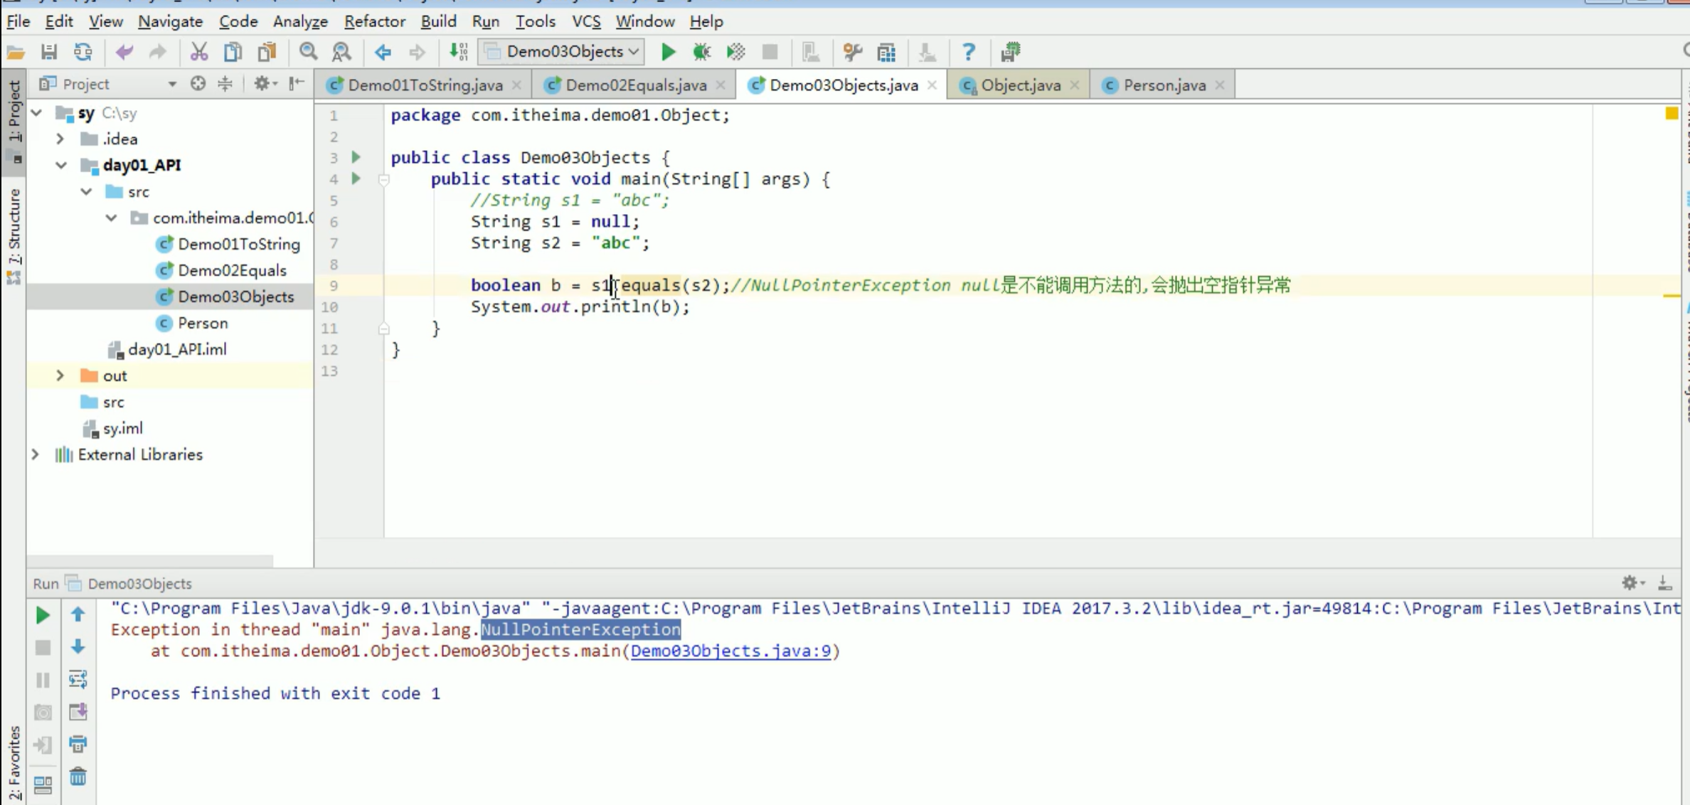1690x805 pixels.
Task: Click the green Run button in toolbar
Action: point(667,52)
